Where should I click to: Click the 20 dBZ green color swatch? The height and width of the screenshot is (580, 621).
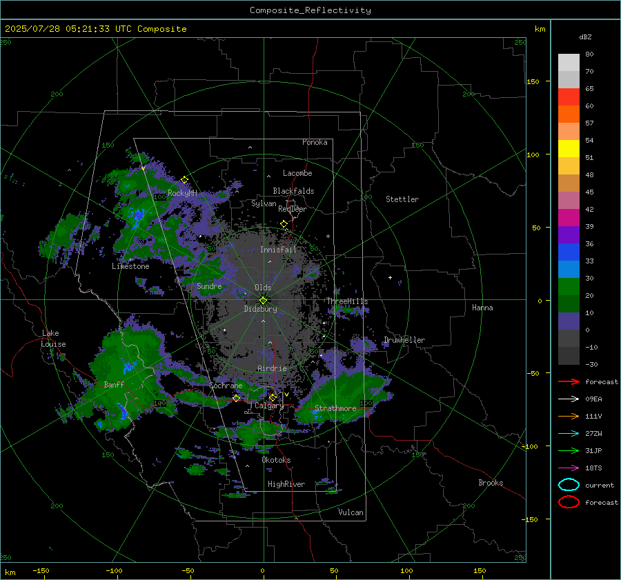point(569,287)
